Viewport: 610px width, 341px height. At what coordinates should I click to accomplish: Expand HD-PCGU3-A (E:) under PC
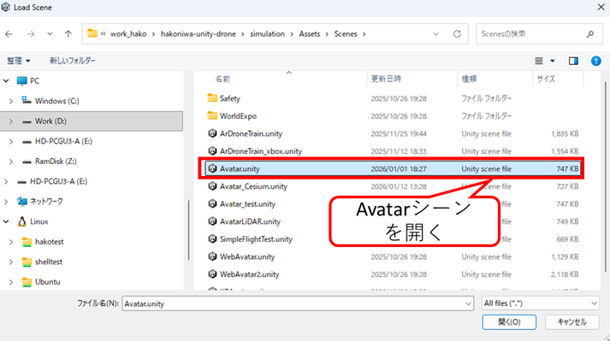tap(11, 142)
